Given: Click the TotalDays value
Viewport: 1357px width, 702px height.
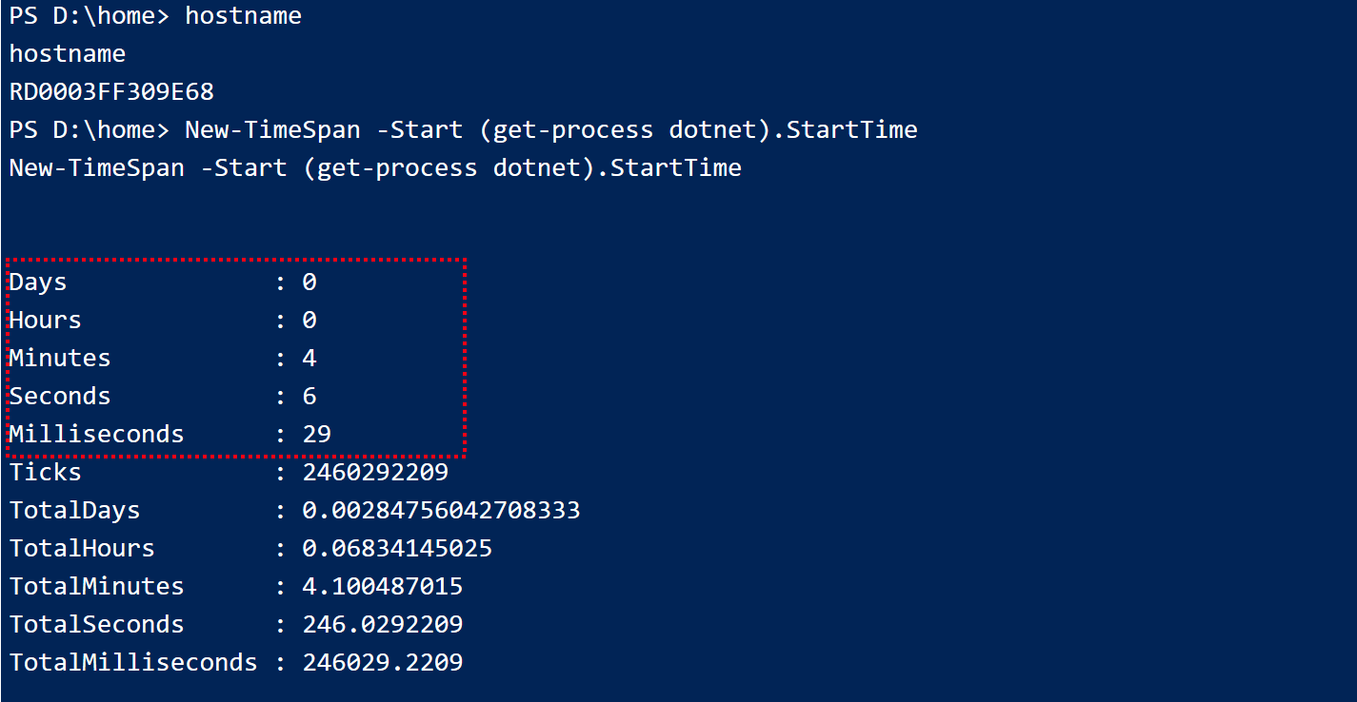Looking at the screenshot, I should [x=441, y=511].
